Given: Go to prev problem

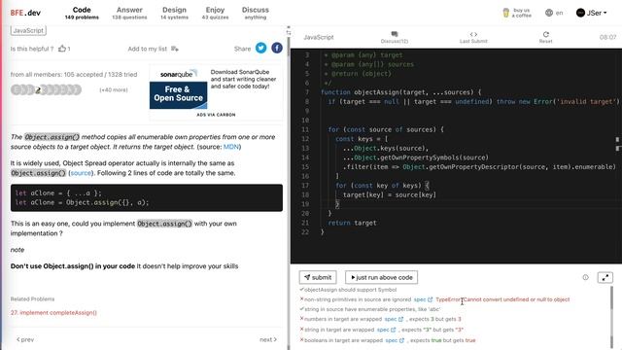Looking at the screenshot, I should 25,339.
